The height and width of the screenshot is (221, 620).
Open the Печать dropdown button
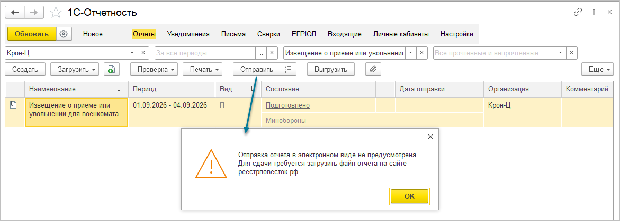pyautogui.click(x=202, y=69)
